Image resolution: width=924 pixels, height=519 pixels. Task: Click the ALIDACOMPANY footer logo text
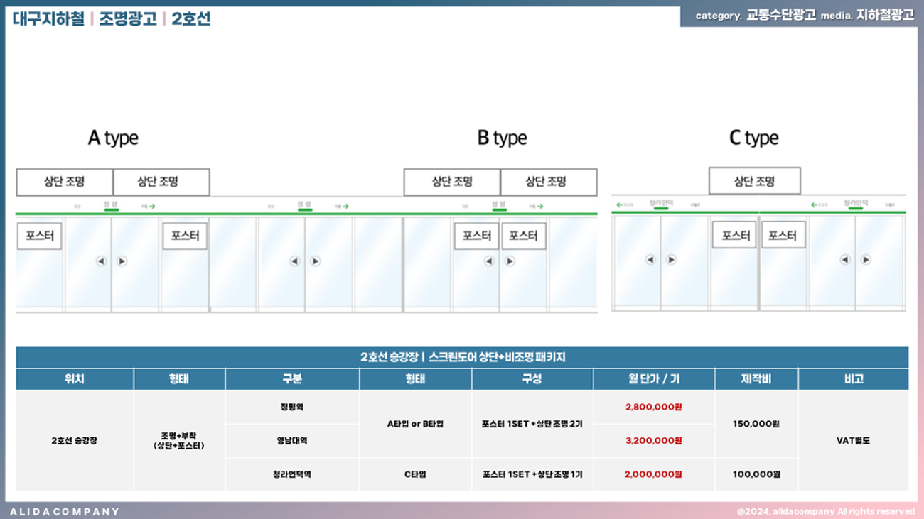click(65, 511)
